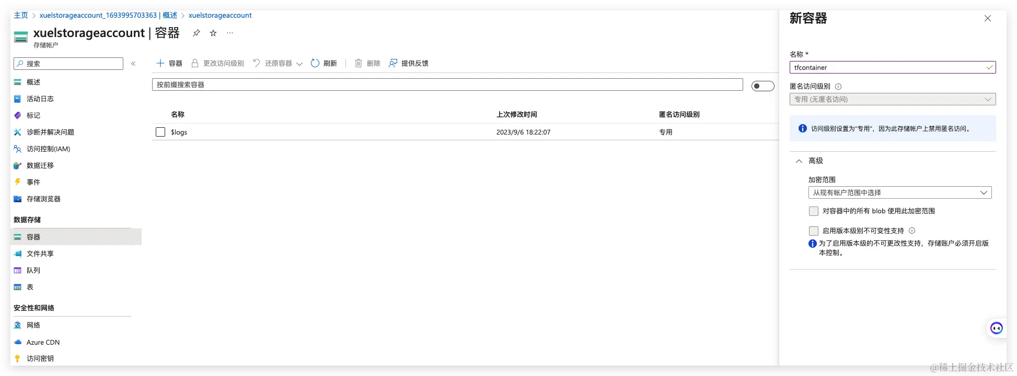This screenshot has width=1017, height=376.
Task: Open 匿名访问级别 dropdown
Action: (x=893, y=99)
